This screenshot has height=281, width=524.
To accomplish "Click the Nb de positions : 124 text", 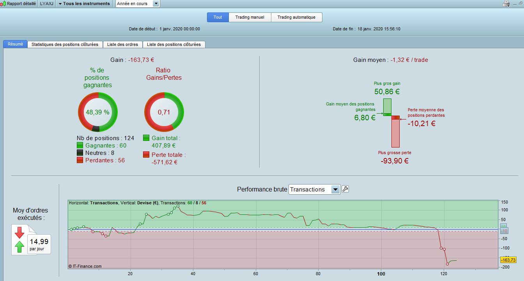I will (105, 138).
